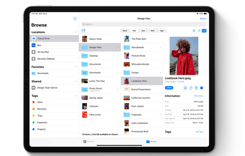Filter by blue Projects tag
245x156 pixels.
pos(54,129)
